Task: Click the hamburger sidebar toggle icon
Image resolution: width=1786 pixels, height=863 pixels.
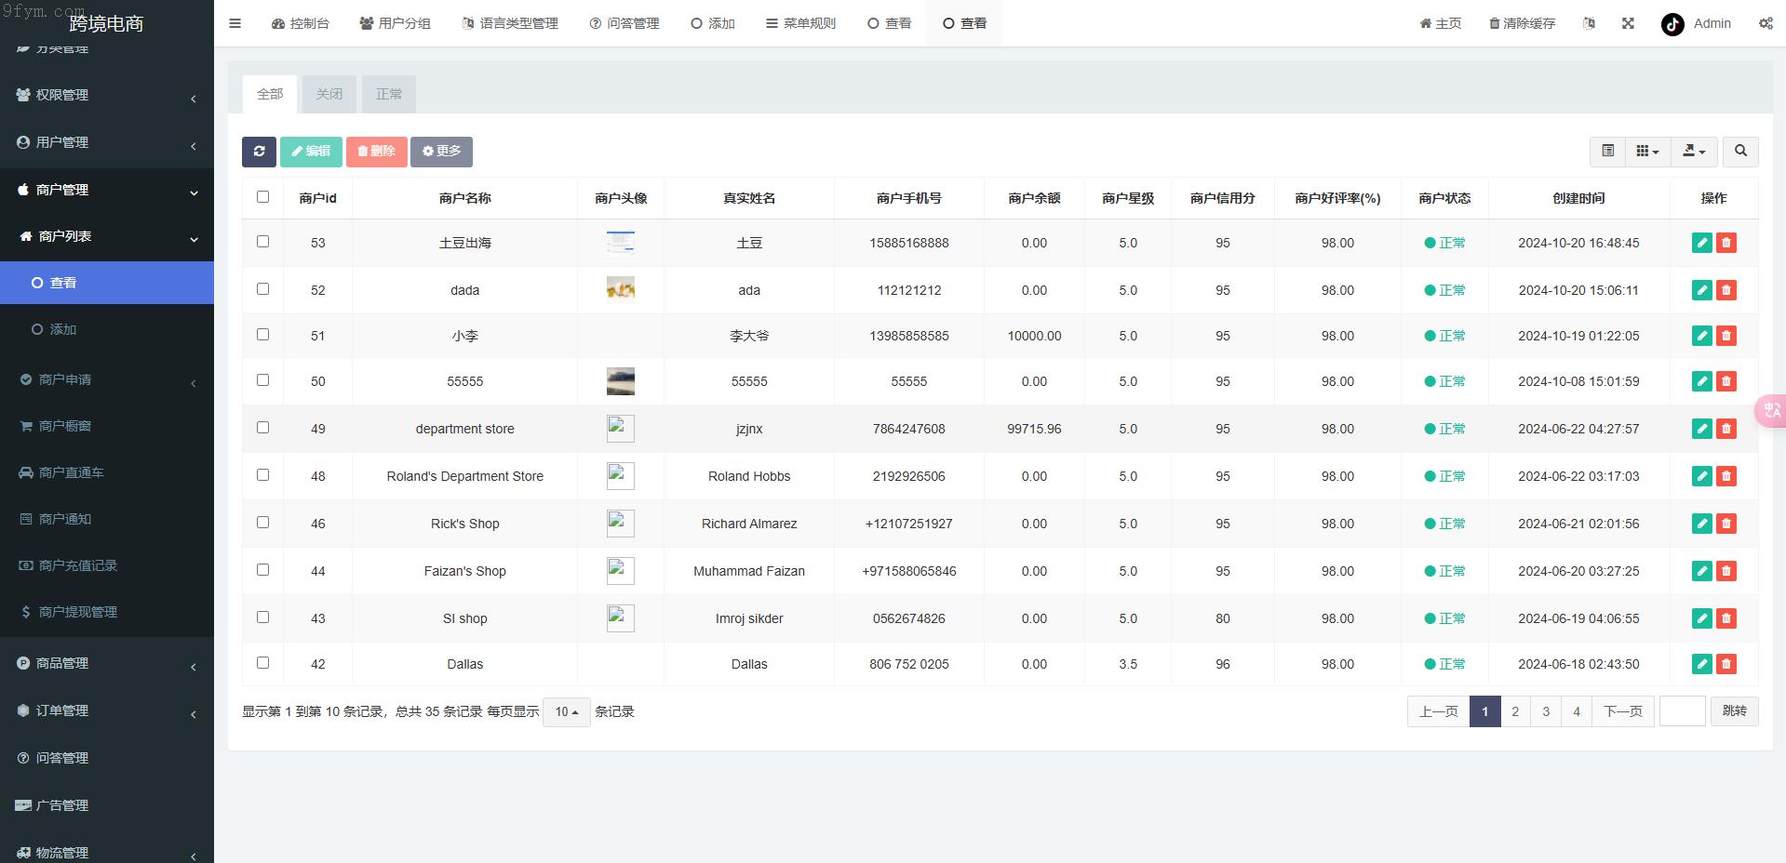Action: tap(235, 23)
